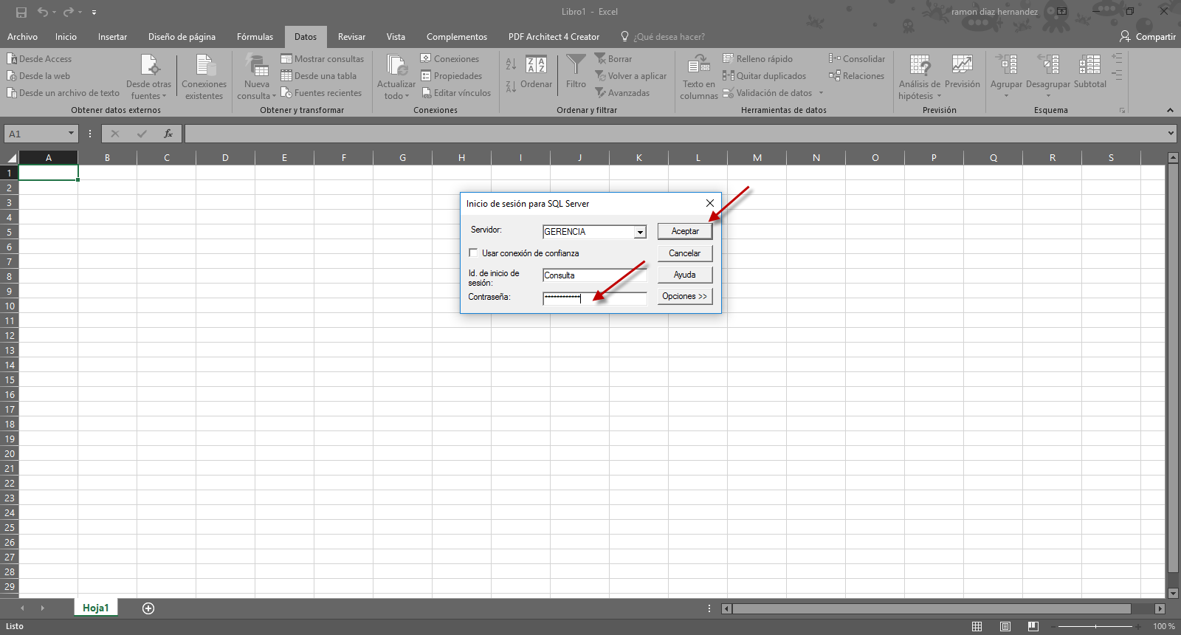This screenshot has width=1181, height=635.
Task: Open Agrupar dropdown
Action: (1006, 75)
